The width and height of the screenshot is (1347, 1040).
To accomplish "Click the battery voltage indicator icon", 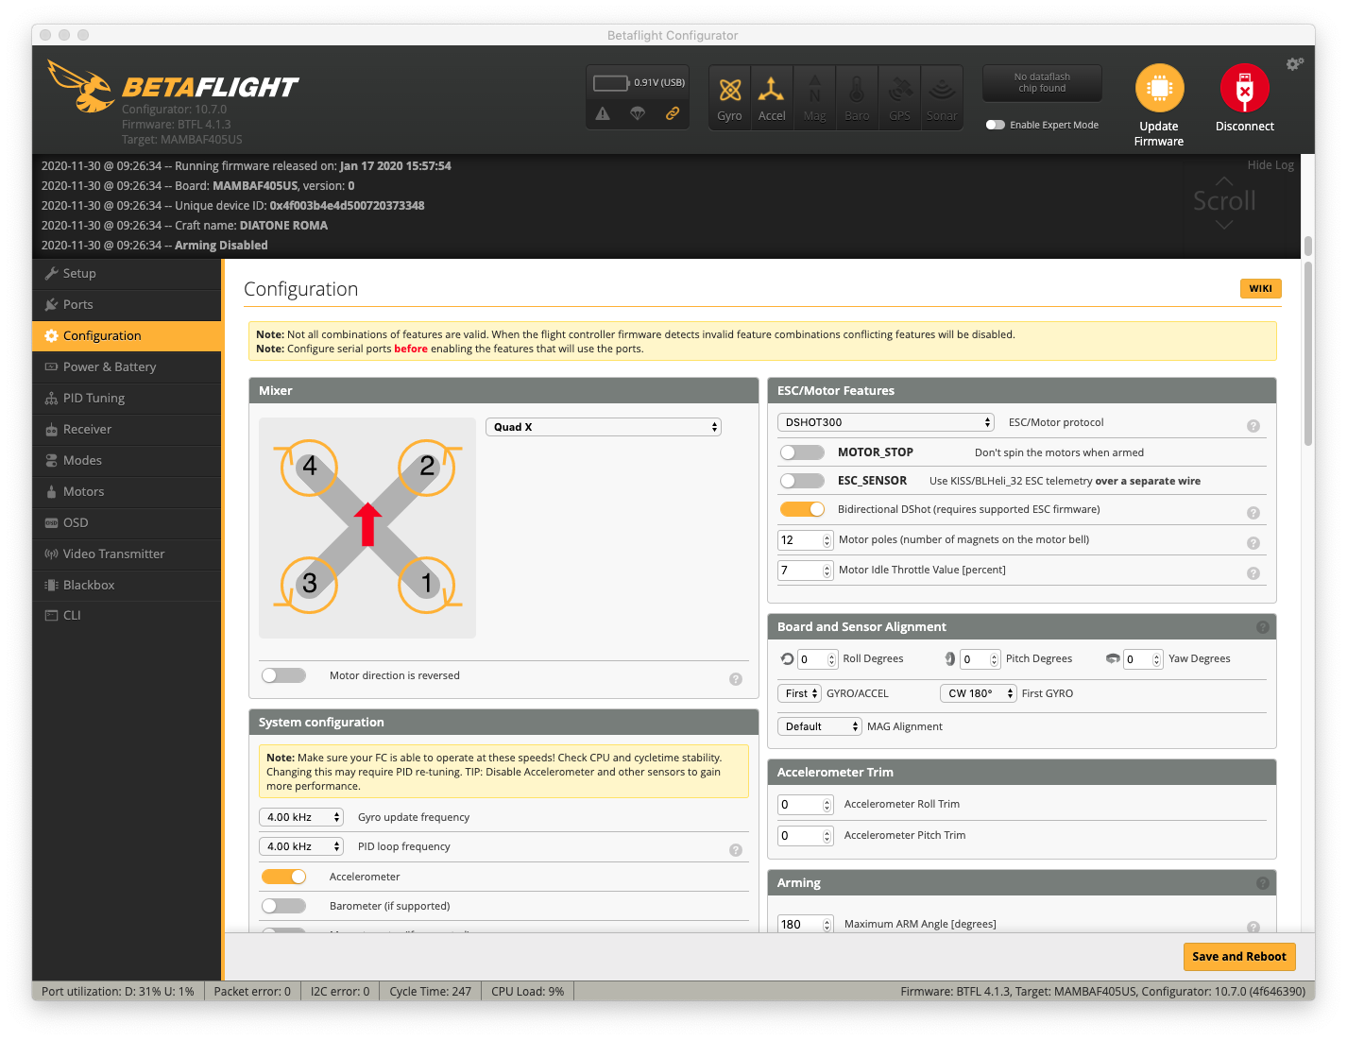I will [x=611, y=83].
